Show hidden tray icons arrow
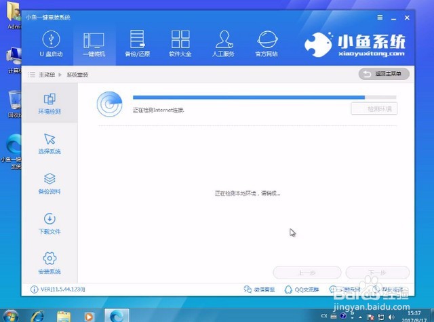Screen dimensions: 434x322 [360, 317]
